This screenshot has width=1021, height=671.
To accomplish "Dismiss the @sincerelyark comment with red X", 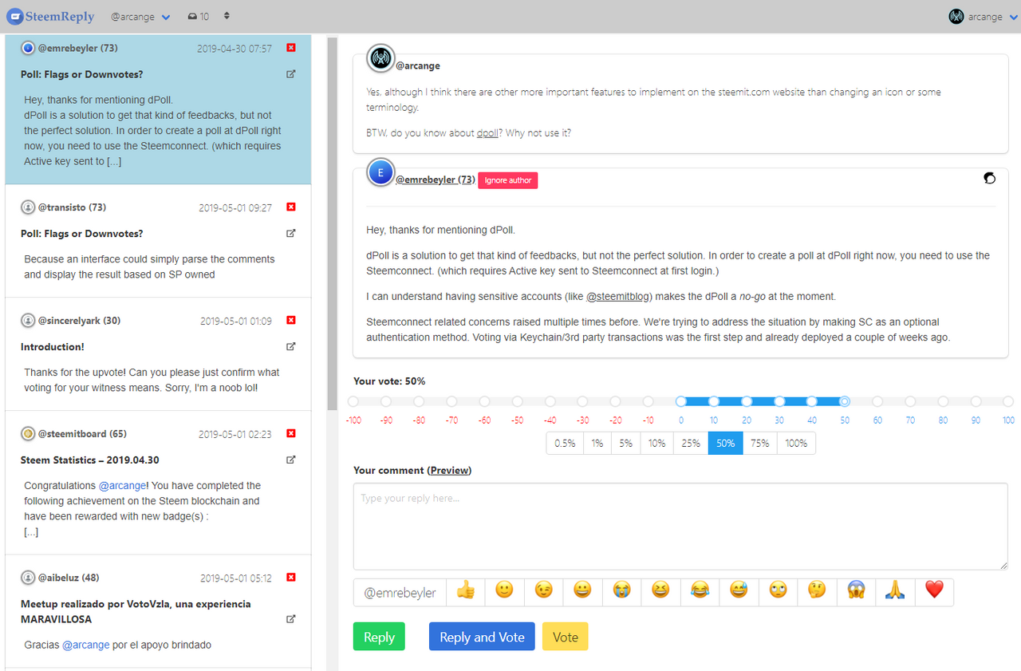I will click(x=290, y=321).
